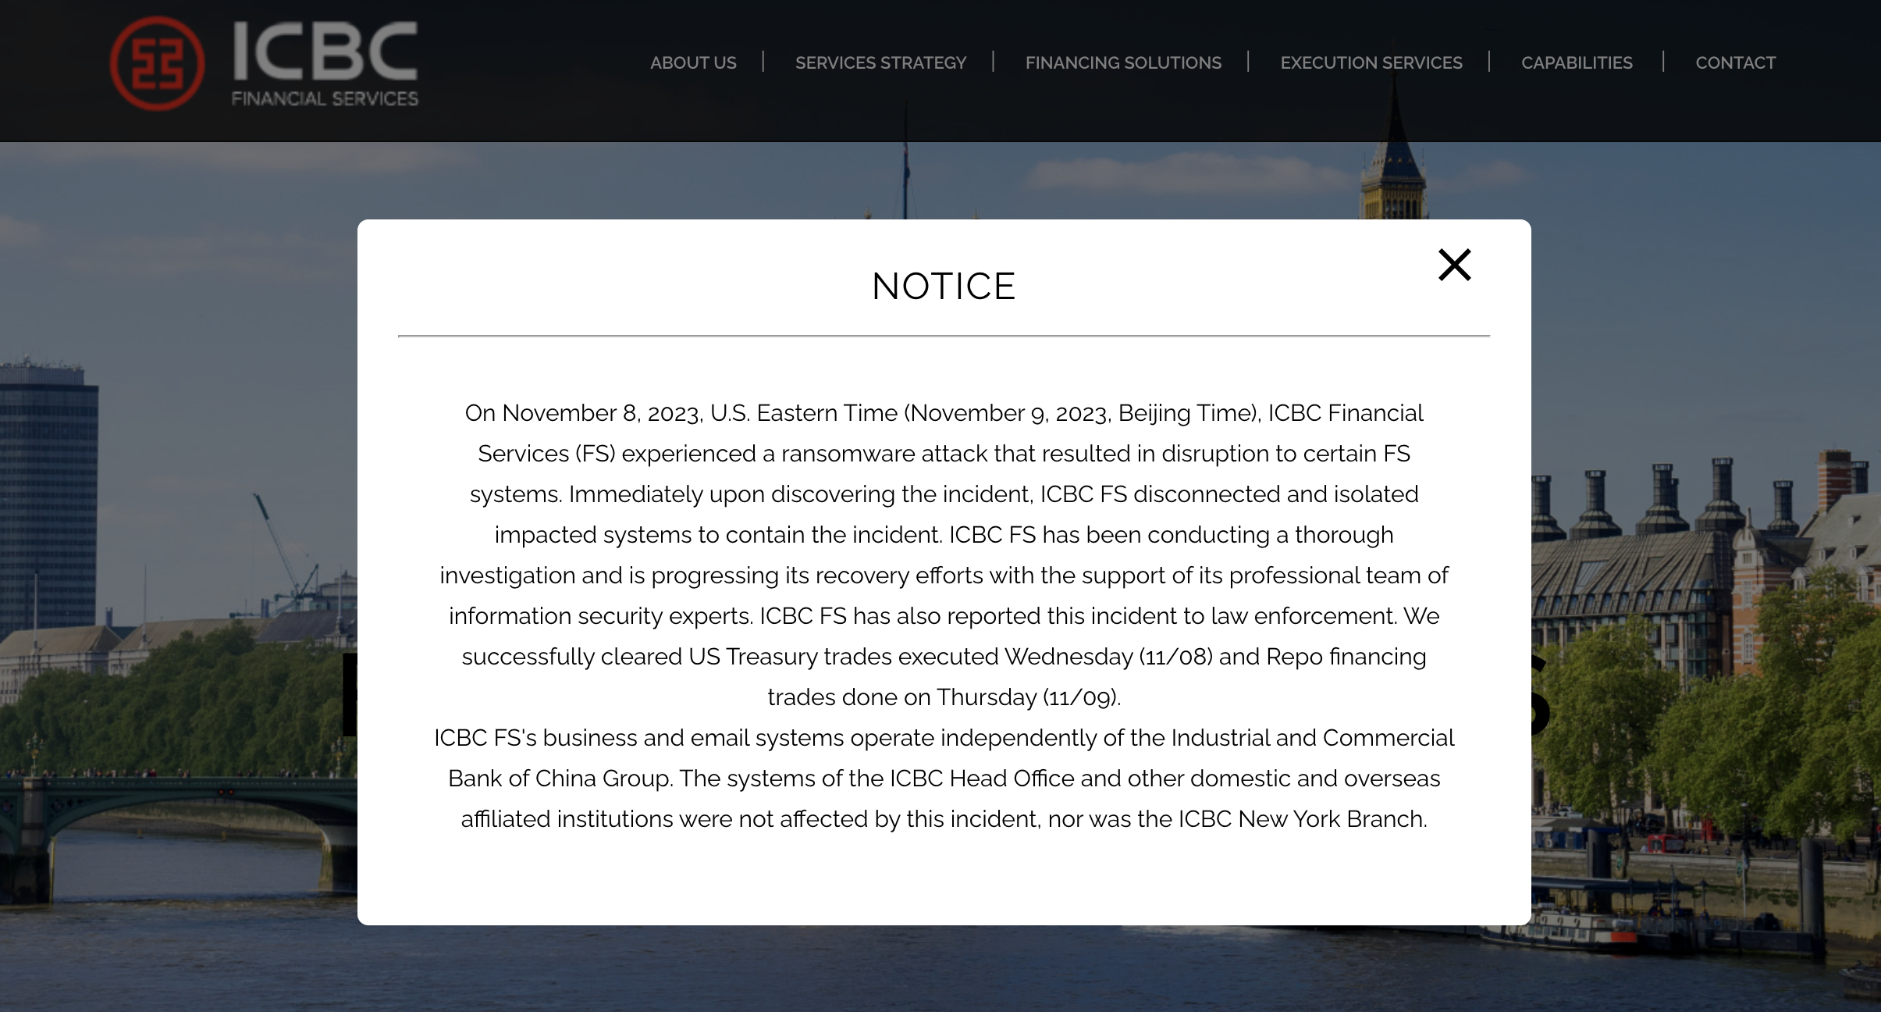The height and width of the screenshot is (1012, 1881).
Task: Click the red circular ICBC emblem
Action: coord(157,63)
